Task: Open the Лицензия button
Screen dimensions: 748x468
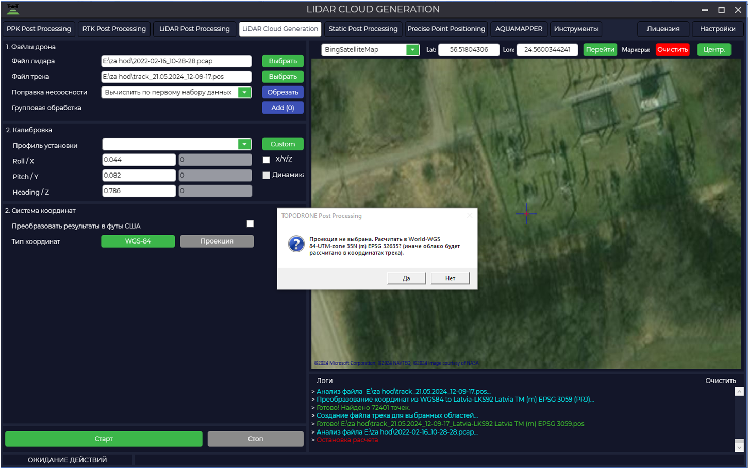Action: [663, 29]
